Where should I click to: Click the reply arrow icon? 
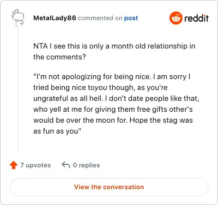point(66,165)
